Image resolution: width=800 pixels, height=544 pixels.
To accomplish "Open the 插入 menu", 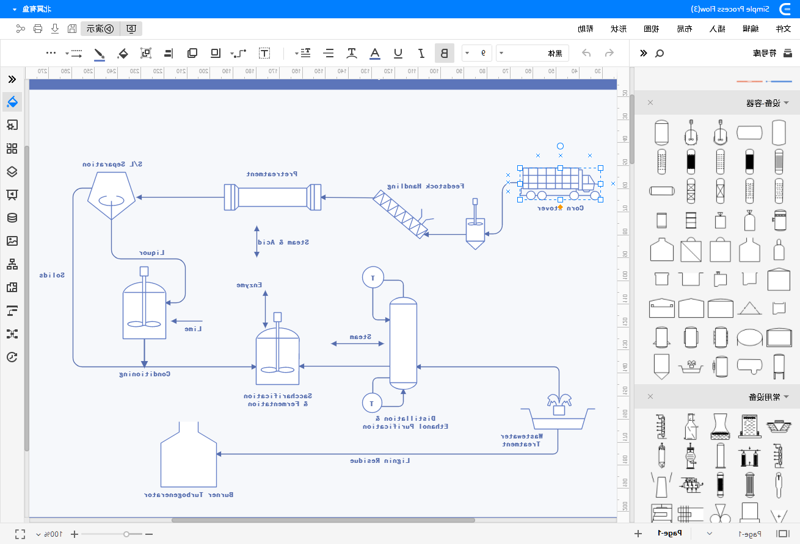I will coord(718,29).
